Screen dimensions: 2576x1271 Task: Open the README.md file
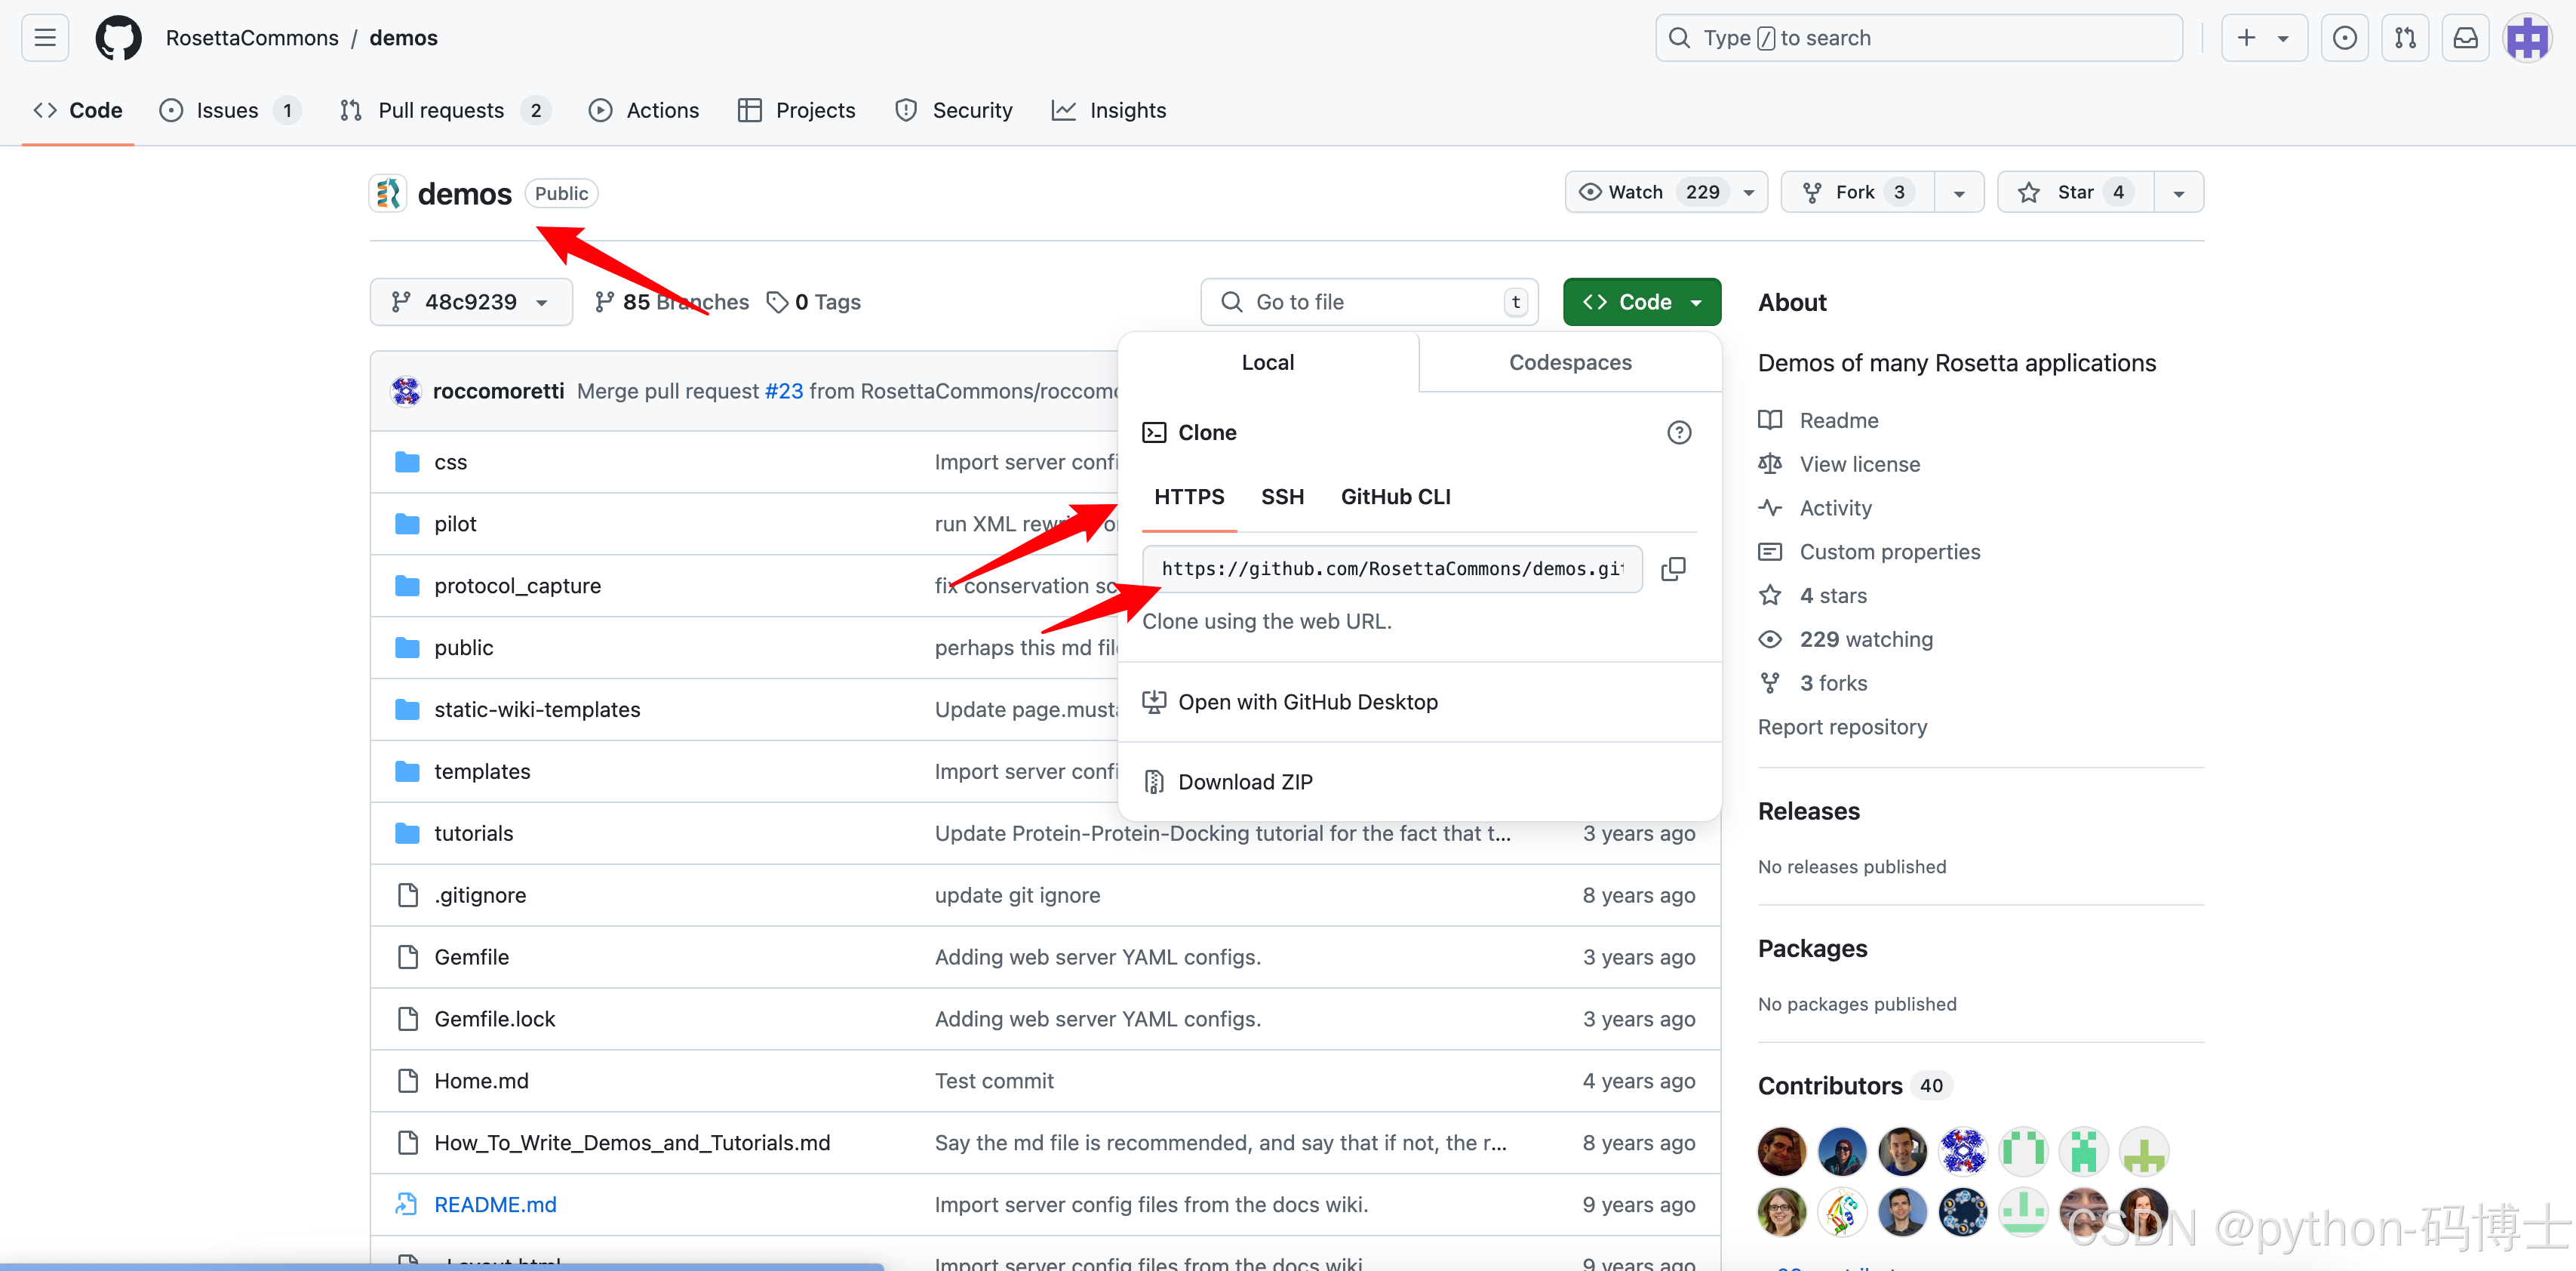tap(495, 1204)
